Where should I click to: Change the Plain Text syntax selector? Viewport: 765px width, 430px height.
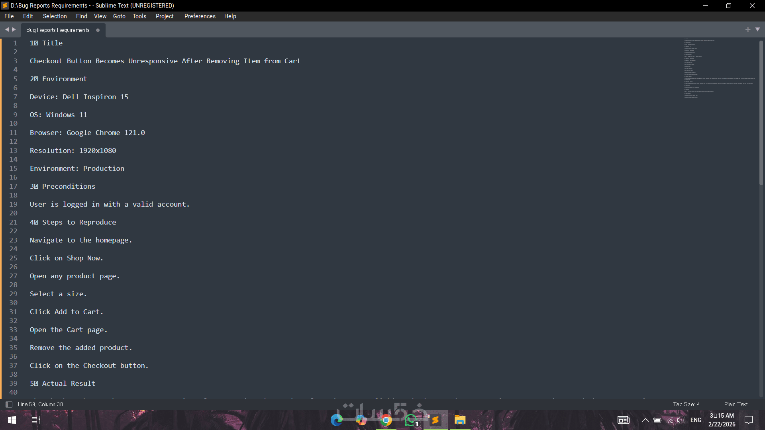point(736,404)
